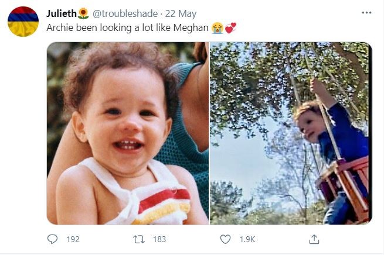The image size is (384, 255).
Task: Open the three-dot more options menu
Action: click(366, 13)
